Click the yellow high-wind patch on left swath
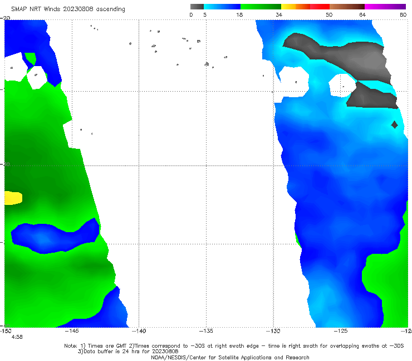Image resolution: width=412 pixels, height=361 pixels. [13, 198]
